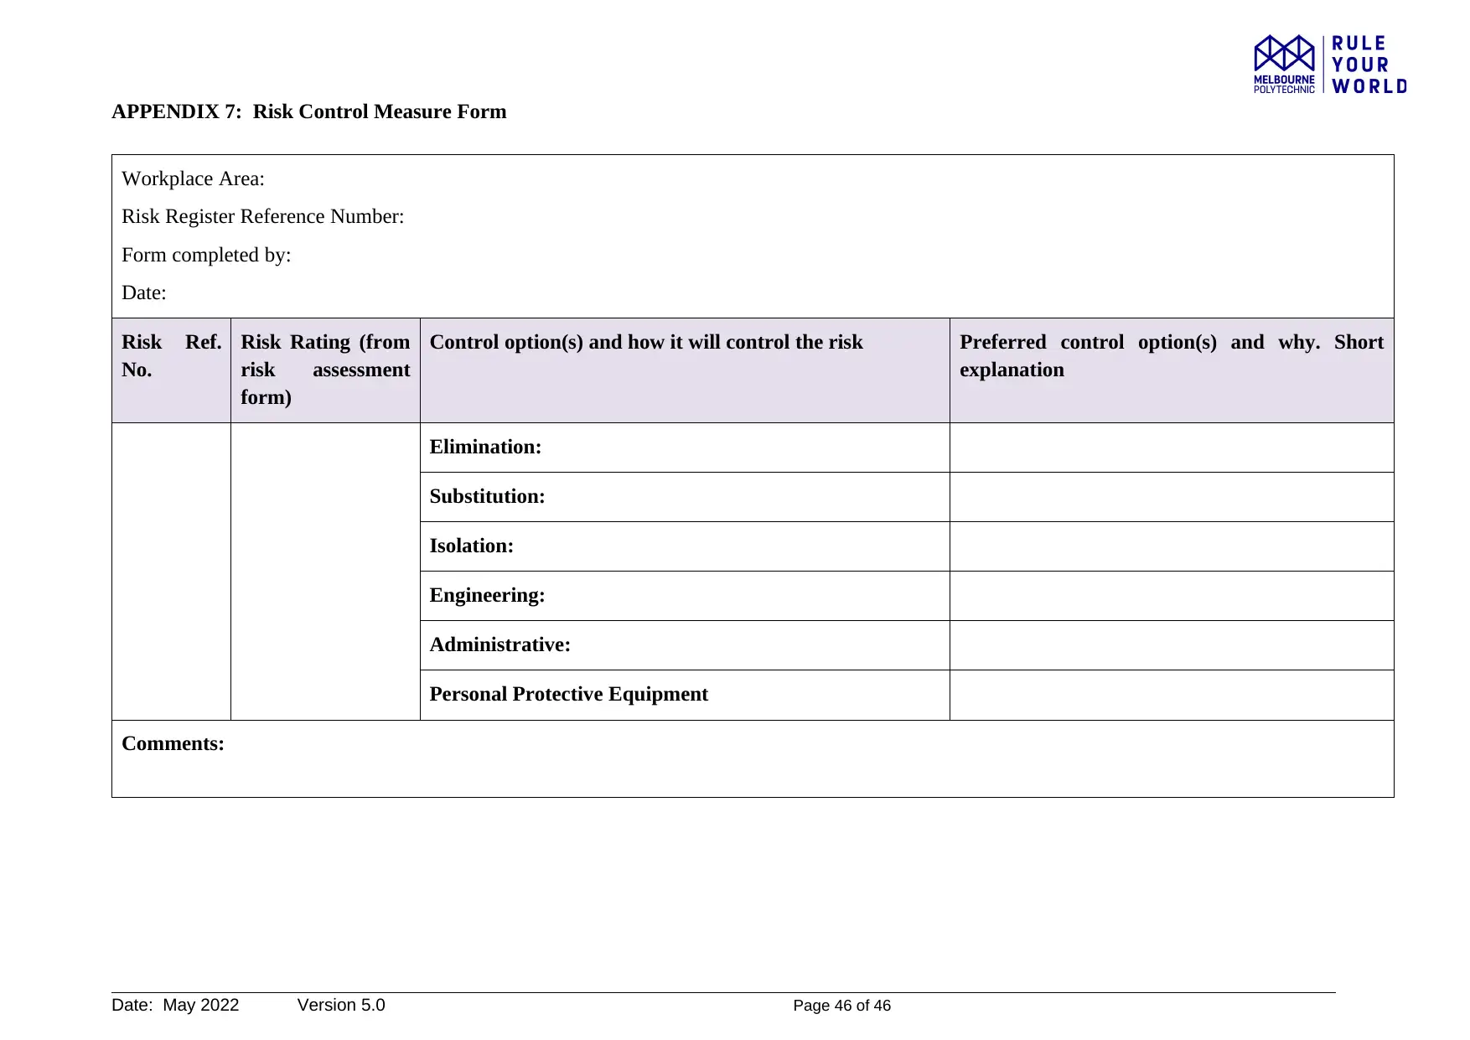Click the 'Rule Your World' slogan
1470x1040 pixels.
[x=1369, y=65]
